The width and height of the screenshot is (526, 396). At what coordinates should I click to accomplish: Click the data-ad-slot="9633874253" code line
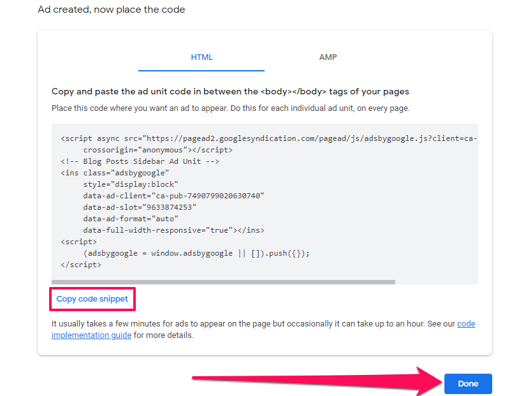coord(140,207)
